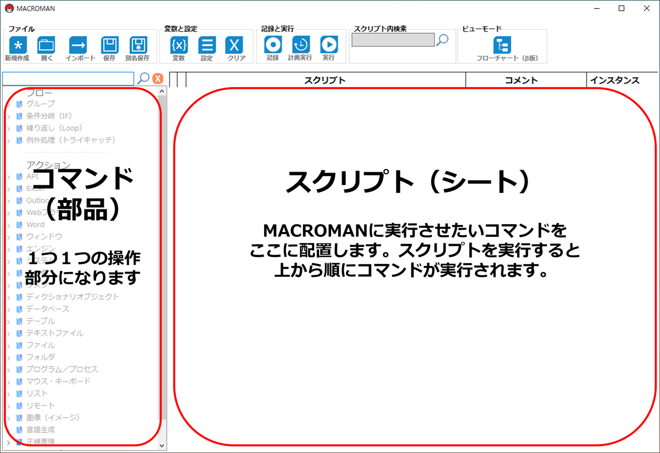The image size is (660, 453).
Task: Open a script using the 開く icon
Action: 47,45
